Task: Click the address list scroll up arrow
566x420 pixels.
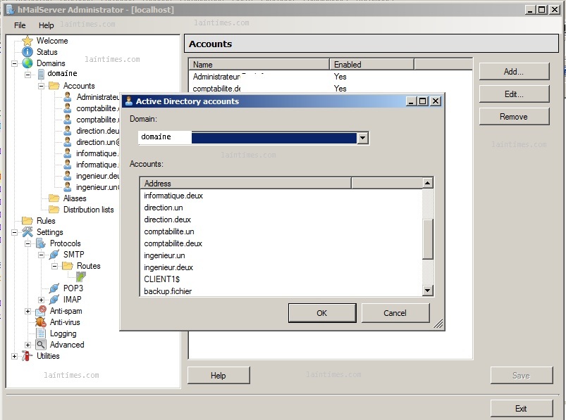Action: click(x=428, y=183)
